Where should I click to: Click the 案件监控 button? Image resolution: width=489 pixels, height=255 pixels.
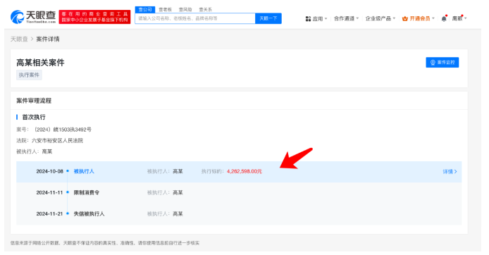[442, 63]
